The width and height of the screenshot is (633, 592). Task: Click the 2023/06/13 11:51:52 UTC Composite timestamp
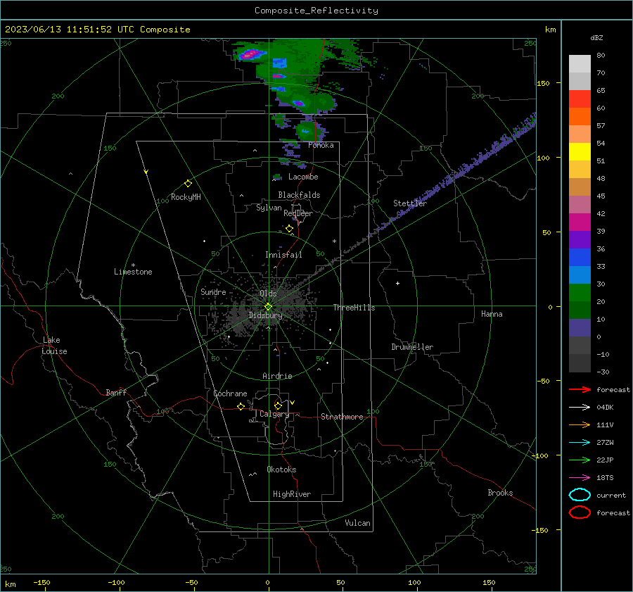coord(97,30)
